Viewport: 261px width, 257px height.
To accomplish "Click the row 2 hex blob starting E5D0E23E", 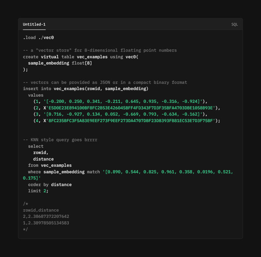I will tap(129, 108).
